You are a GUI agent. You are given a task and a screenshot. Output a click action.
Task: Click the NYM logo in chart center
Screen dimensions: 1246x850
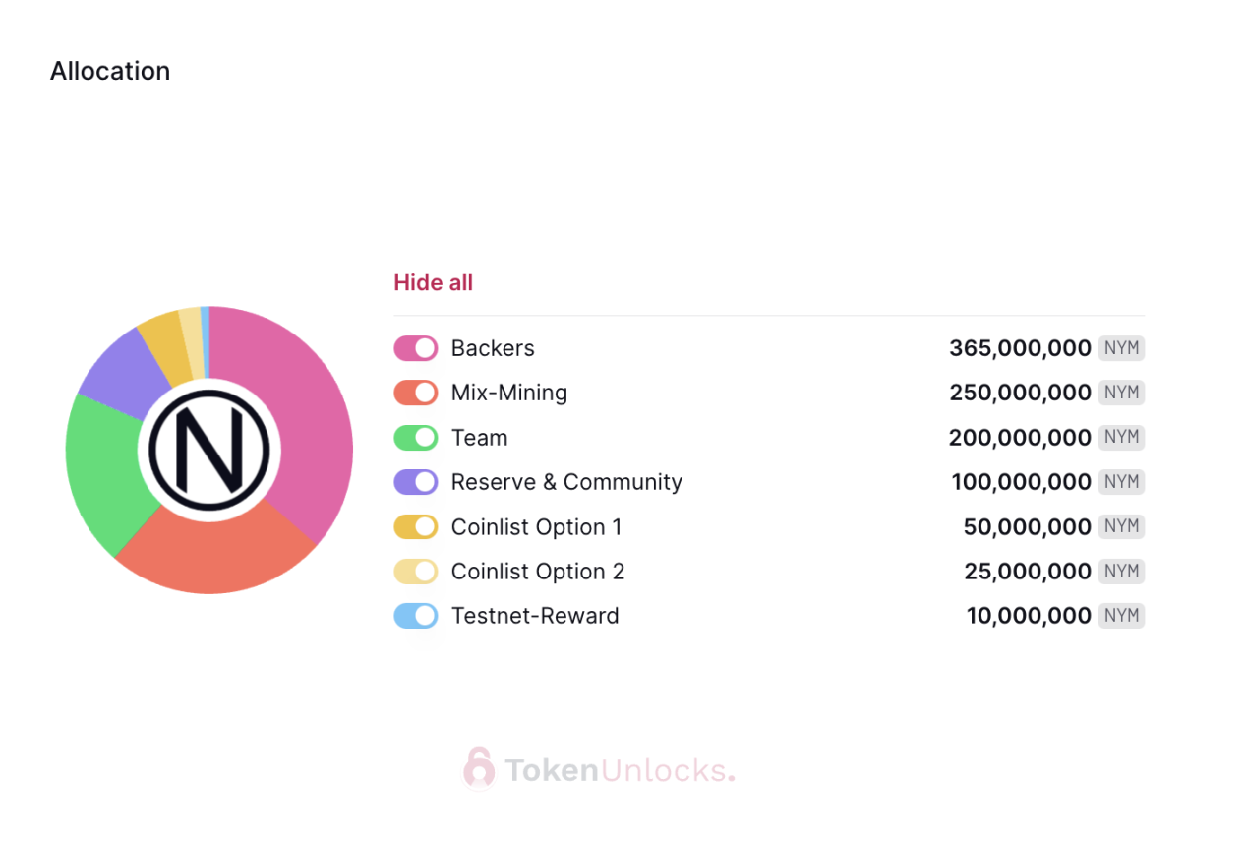pos(209,451)
